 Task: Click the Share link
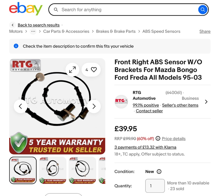pos(205,31)
